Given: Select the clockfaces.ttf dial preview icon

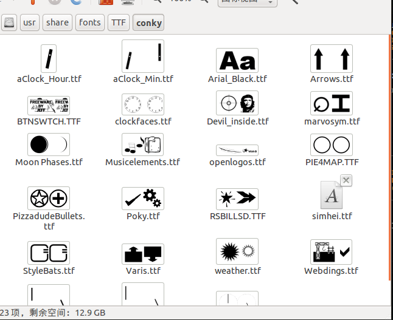Looking at the screenshot, I should 143,104.
